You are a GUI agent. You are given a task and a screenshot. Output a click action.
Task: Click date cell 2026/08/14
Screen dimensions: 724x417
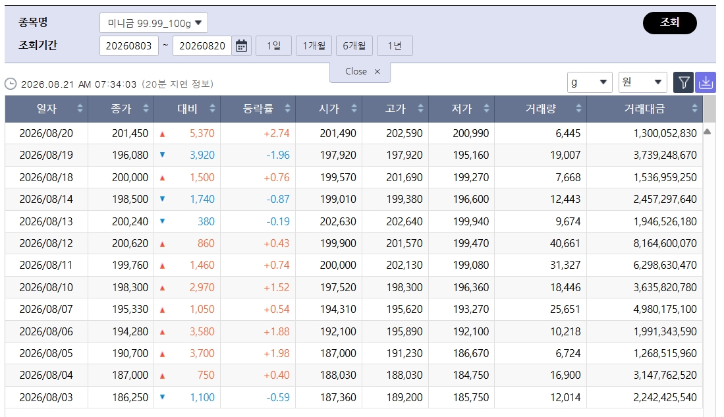(46, 199)
